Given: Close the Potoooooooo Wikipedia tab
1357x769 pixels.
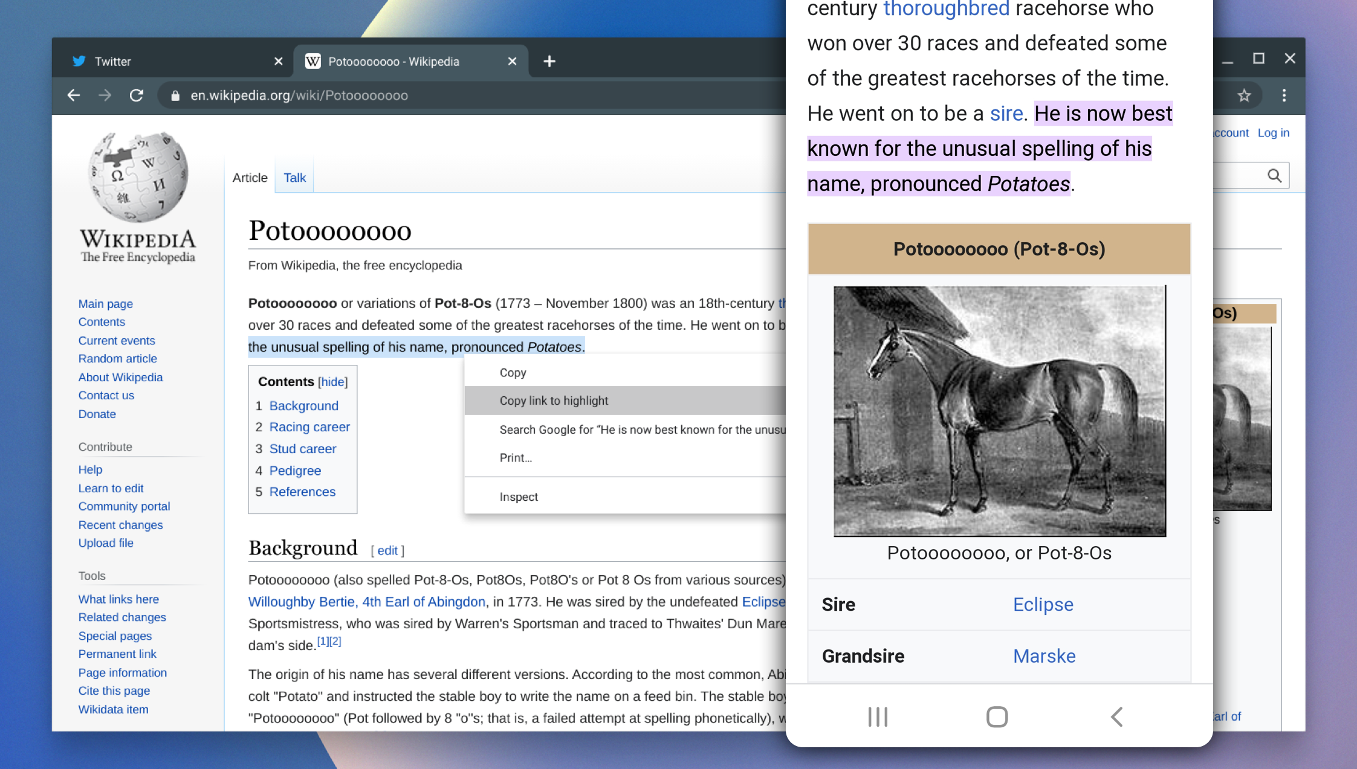Looking at the screenshot, I should (x=513, y=61).
